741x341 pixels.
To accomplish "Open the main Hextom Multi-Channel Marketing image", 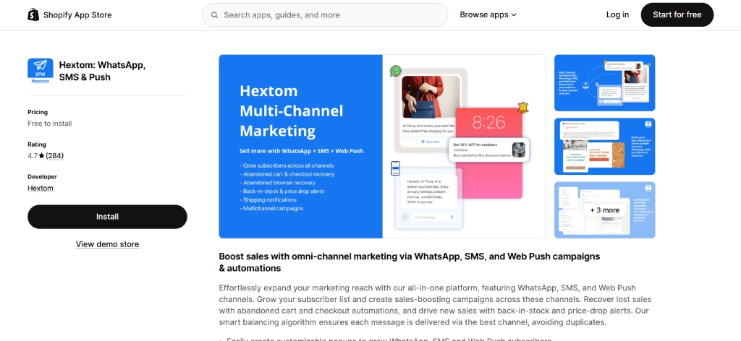I will tap(382, 146).
